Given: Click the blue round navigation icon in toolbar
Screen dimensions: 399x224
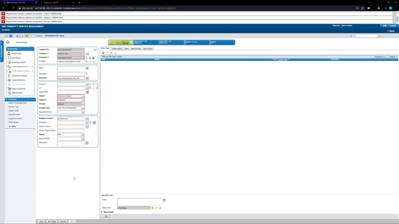Looking at the screenshot, I should click(x=11, y=36).
